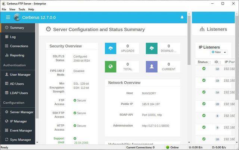Click the blue Uploads cloud tile

tap(111, 49)
